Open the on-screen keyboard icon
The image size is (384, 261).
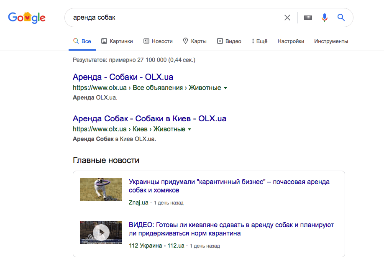(x=308, y=18)
